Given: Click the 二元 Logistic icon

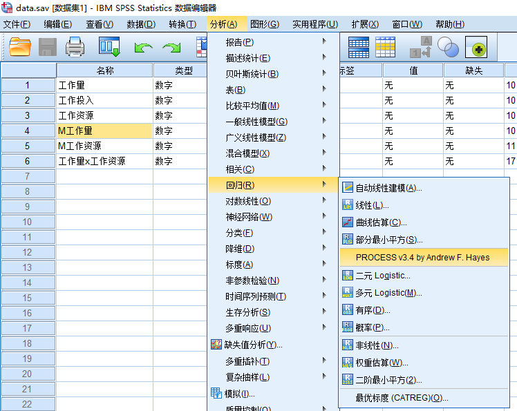Looking at the screenshot, I should click(x=348, y=275).
